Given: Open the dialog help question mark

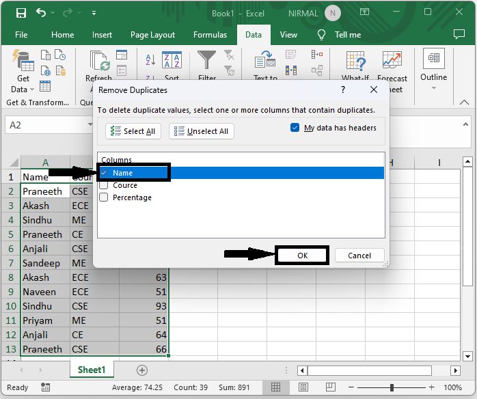Looking at the screenshot, I should [x=342, y=90].
